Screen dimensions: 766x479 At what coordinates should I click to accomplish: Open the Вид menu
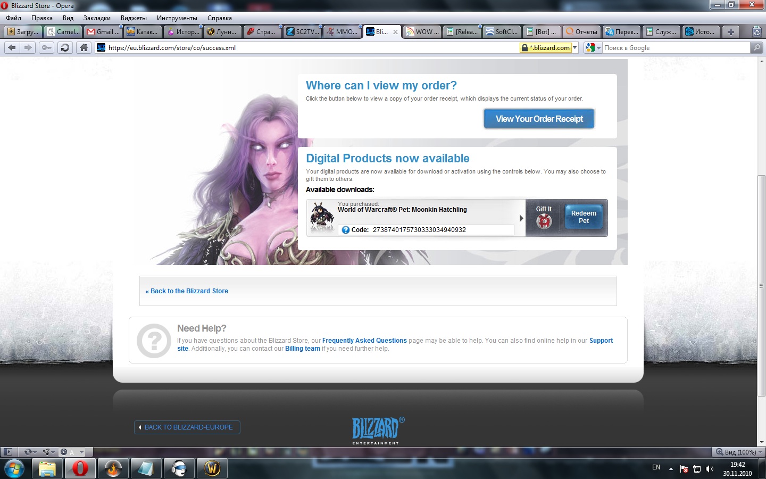[x=68, y=18]
